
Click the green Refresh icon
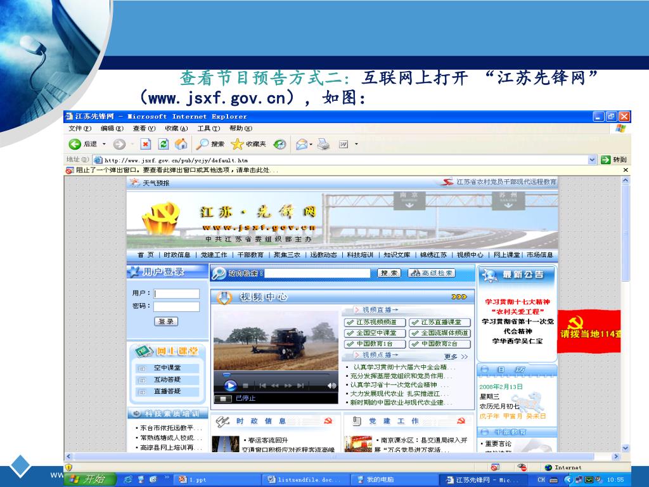164,144
